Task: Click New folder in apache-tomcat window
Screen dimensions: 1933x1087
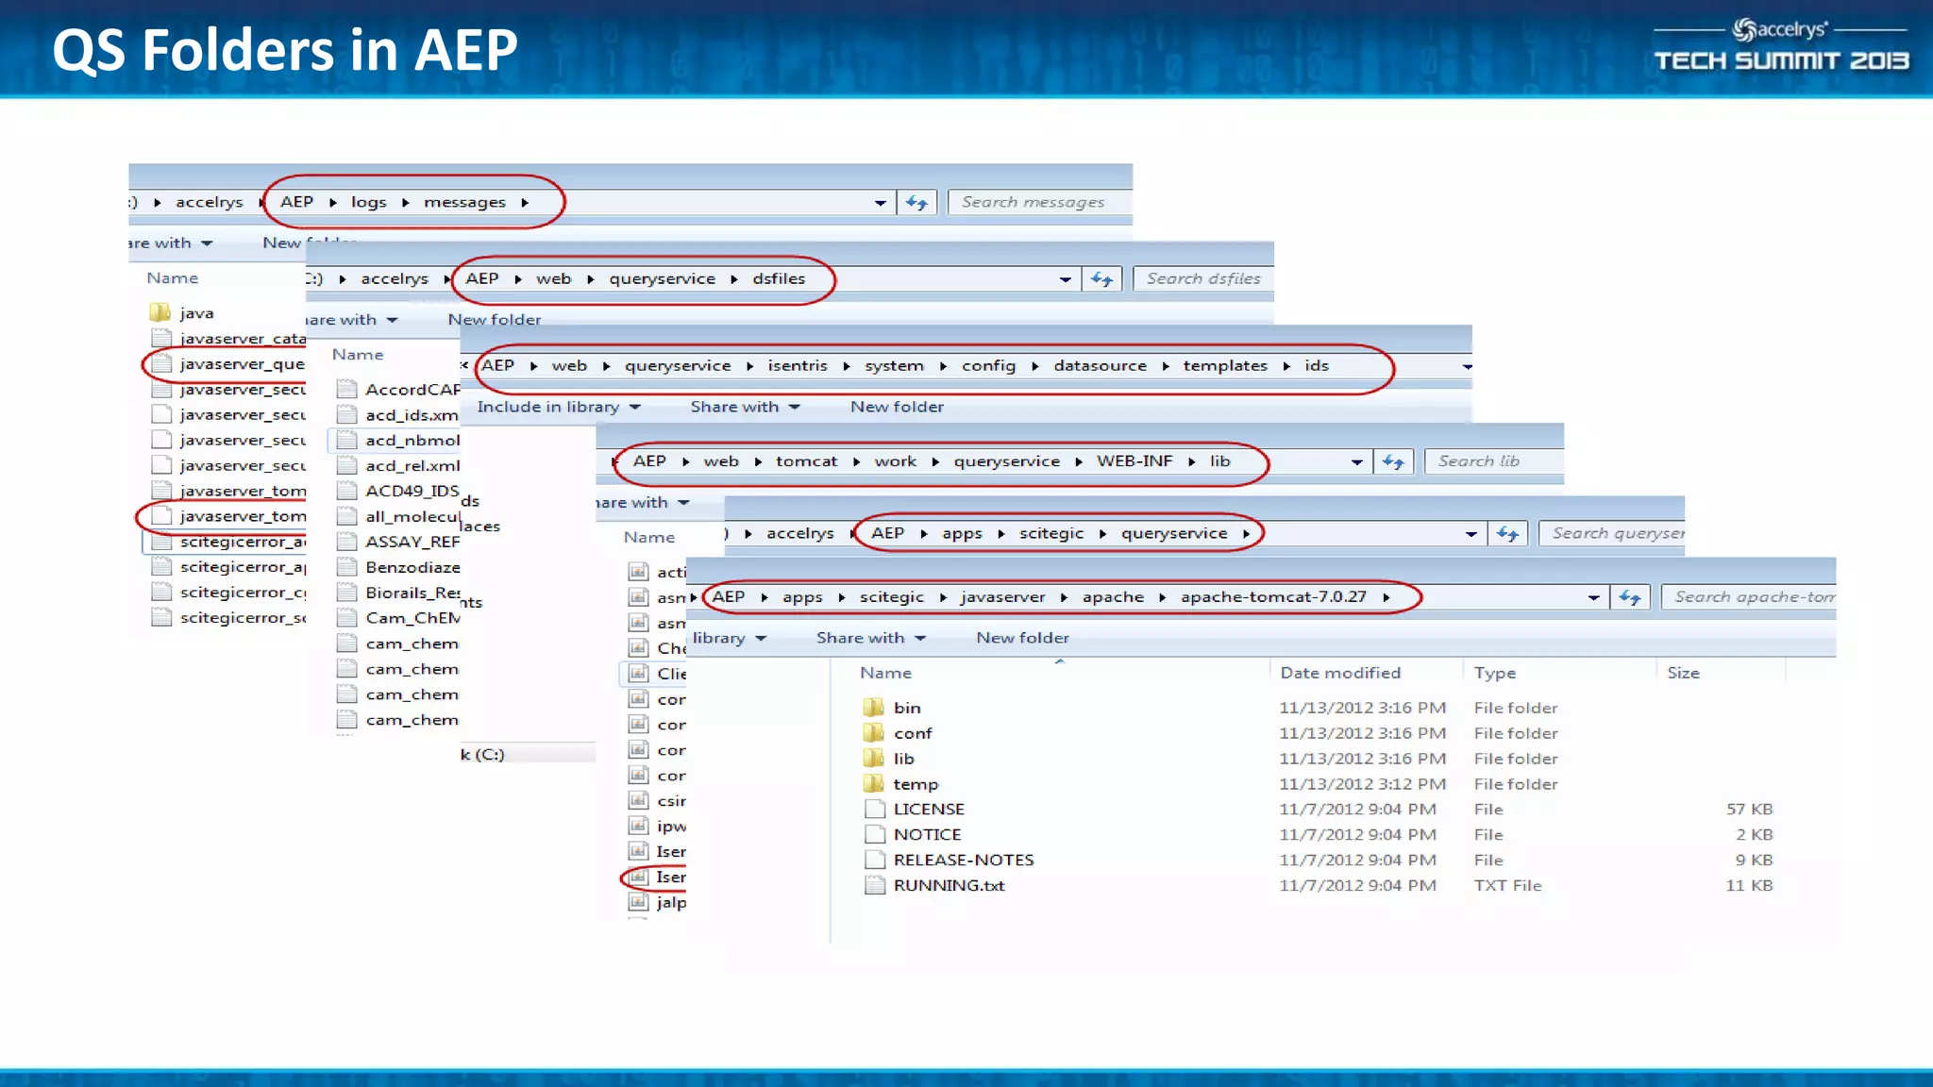Action: (x=1022, y=638)
